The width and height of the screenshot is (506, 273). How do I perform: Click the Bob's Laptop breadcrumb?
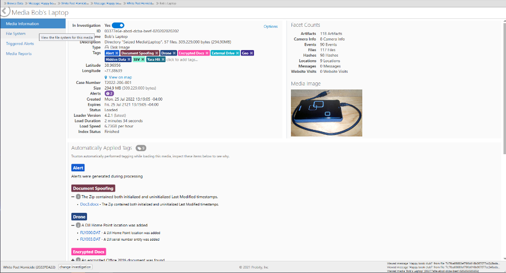pos(168,3)
